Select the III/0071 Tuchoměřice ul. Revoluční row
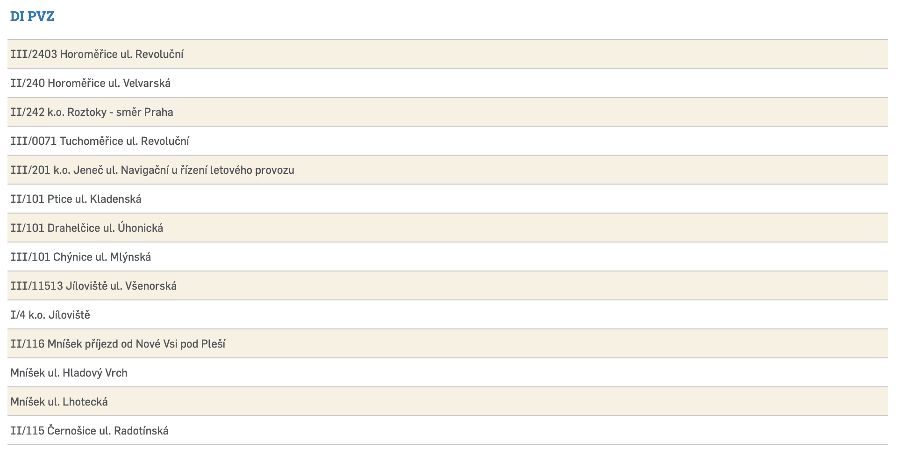This screenshot has height=456, width=898. tap(100, 141)
